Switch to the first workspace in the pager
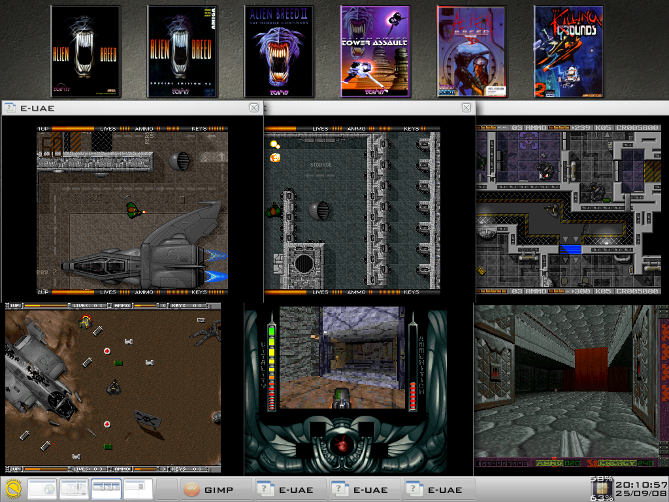This screenshot has height=502, width=669. pyautogui.click(x=42, y=489)
